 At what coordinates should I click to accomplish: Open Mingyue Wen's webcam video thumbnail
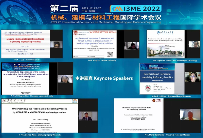pyautogui.click(x=65, y=79)
